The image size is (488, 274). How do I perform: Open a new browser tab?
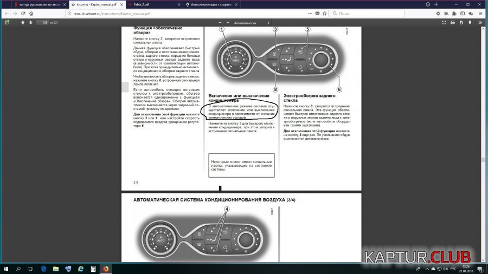[436, 4]
